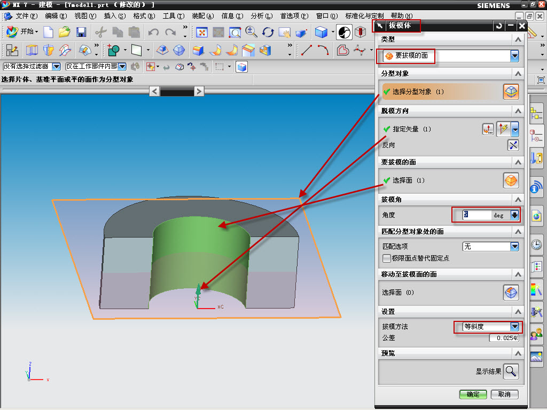The image size is (547, 410).
Task: Click the Fit view icon
Action: [202, 33]
